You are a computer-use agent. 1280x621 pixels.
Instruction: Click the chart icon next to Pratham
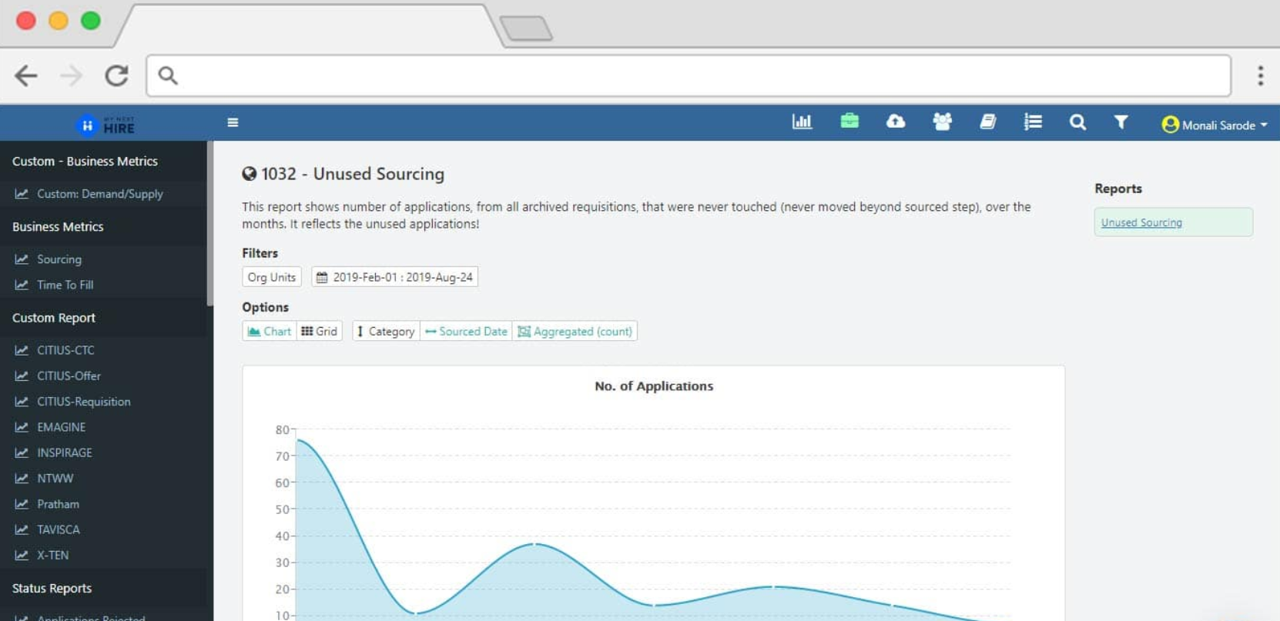(22, 504)
